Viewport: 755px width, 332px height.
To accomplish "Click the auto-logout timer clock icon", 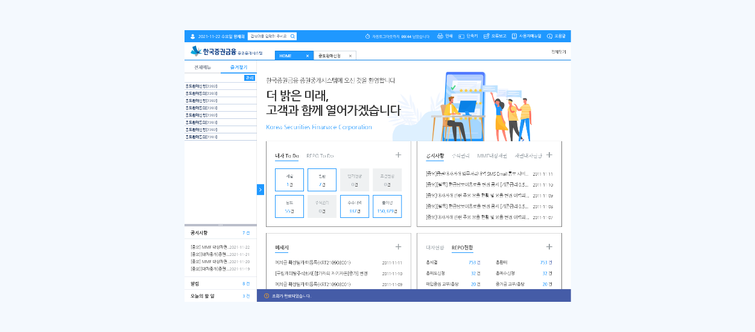I will pyautogui.click(x=368, y=36).
